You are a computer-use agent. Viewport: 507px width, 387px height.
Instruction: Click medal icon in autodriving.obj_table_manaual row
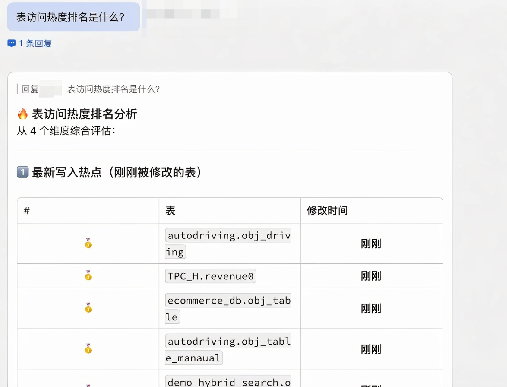coord(88,349)
